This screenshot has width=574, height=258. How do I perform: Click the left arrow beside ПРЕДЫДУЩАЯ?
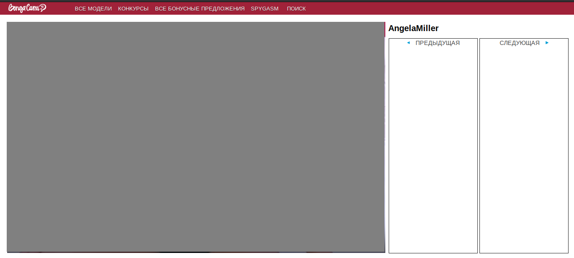(408, 42)
